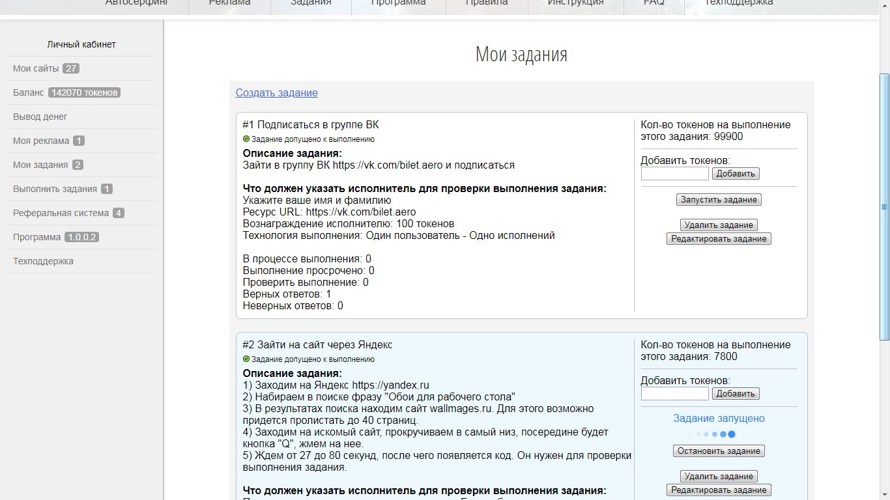The image size is (890, 500).
Task: Click 'Верных ответов: 1' text
Action: point(287,294)
